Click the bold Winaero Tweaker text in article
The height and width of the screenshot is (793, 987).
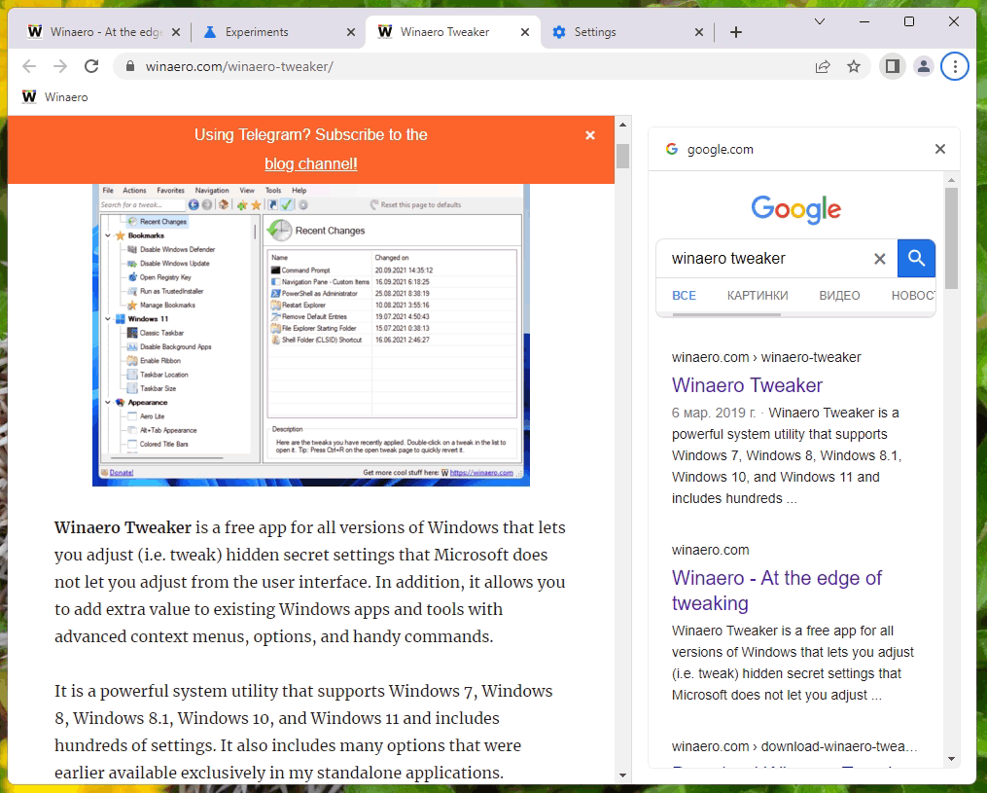click(123, 527)
